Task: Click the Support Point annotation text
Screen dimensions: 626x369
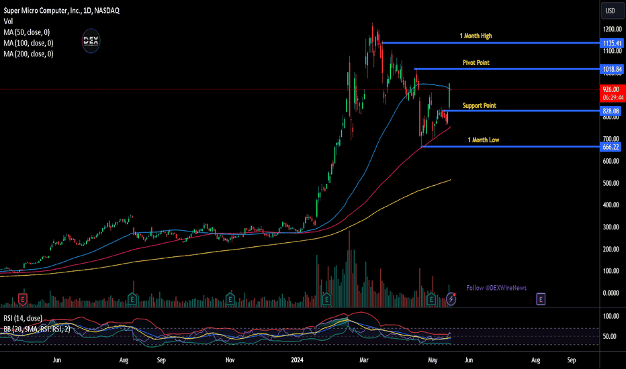Action: click(x=479, y=105)
